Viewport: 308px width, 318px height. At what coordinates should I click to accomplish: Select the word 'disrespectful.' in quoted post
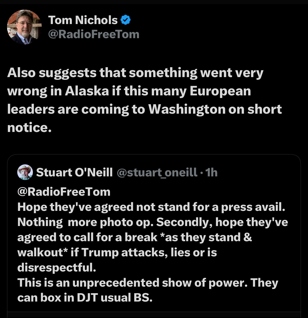[57, 268]
